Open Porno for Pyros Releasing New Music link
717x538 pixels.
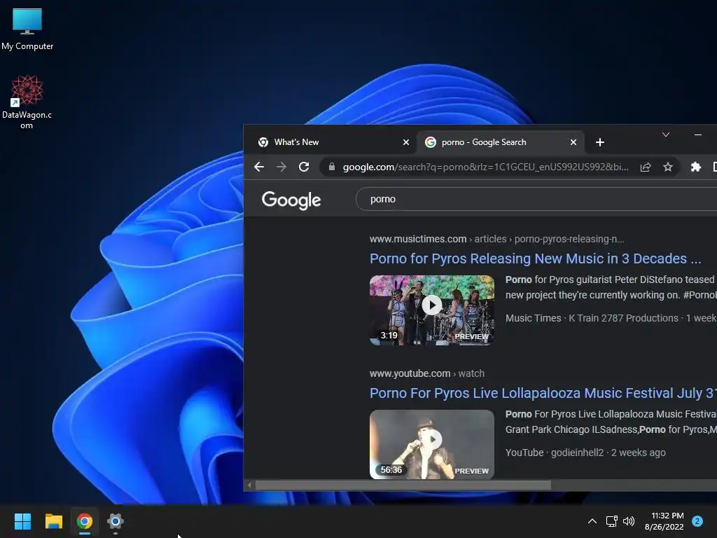(x=536, y=258)
